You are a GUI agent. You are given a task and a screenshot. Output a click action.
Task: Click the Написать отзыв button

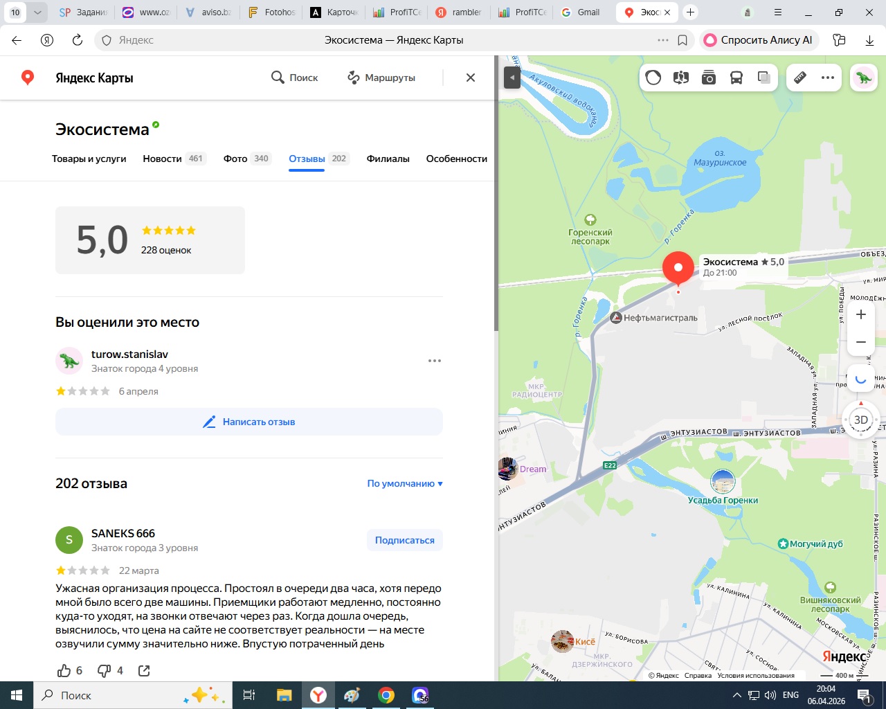(249, 422)
